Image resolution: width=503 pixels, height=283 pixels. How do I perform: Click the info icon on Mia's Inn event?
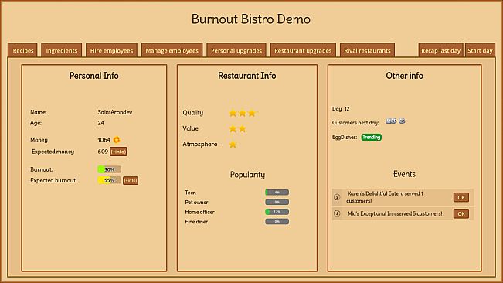337,213
